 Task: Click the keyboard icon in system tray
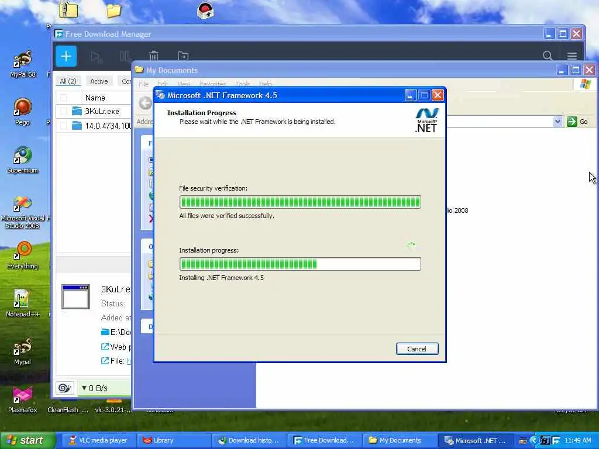click(x=523, y=441)
